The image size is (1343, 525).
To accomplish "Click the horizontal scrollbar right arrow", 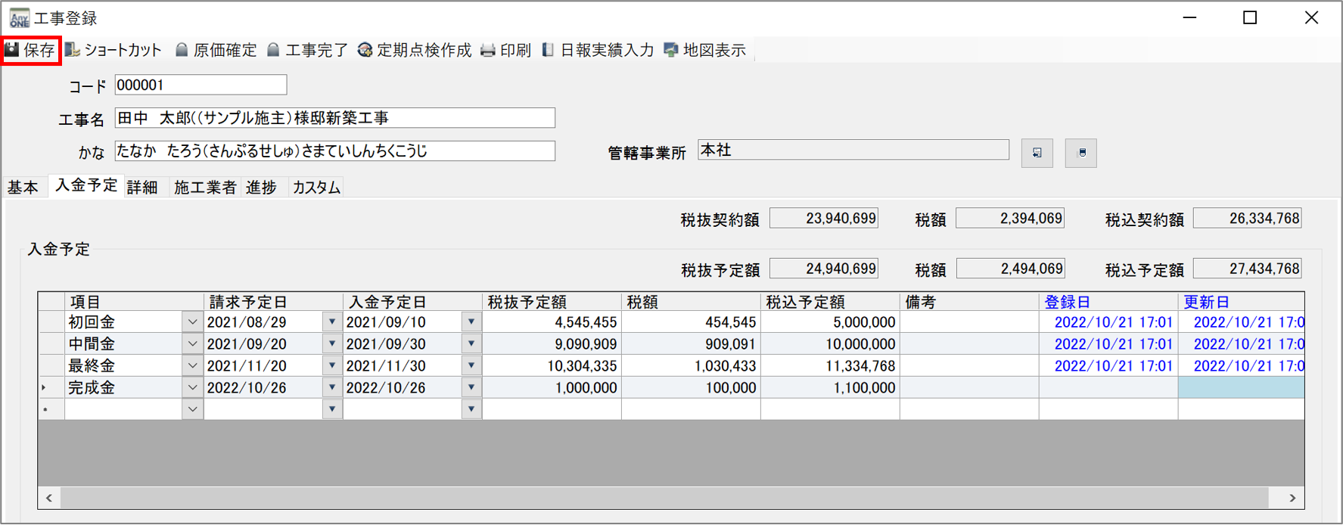I will 1292,498.
